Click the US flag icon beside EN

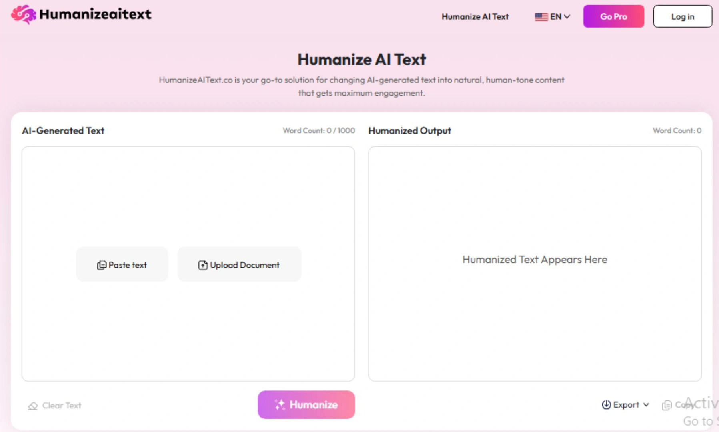(x=540, y=16)
